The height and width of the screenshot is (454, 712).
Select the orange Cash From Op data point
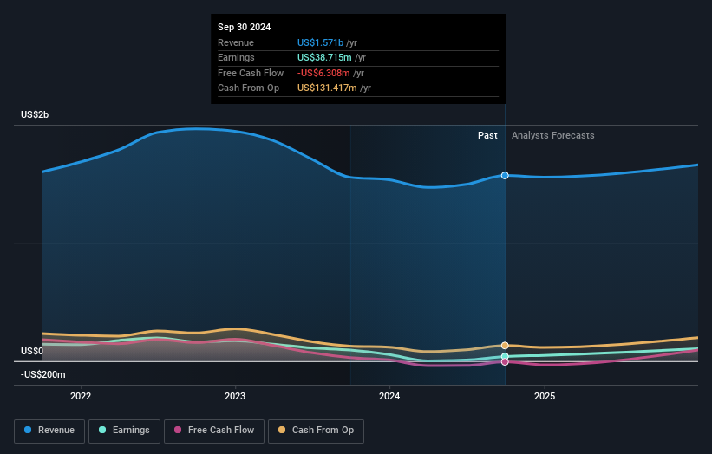click(505, 346)
